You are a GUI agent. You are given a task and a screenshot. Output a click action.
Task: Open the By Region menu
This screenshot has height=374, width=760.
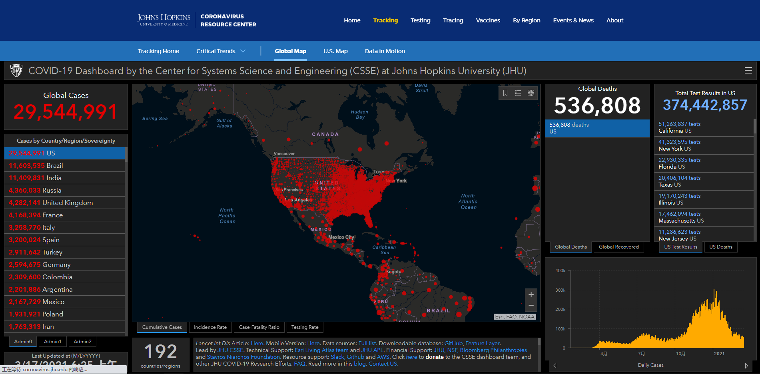tap(527, 20)
